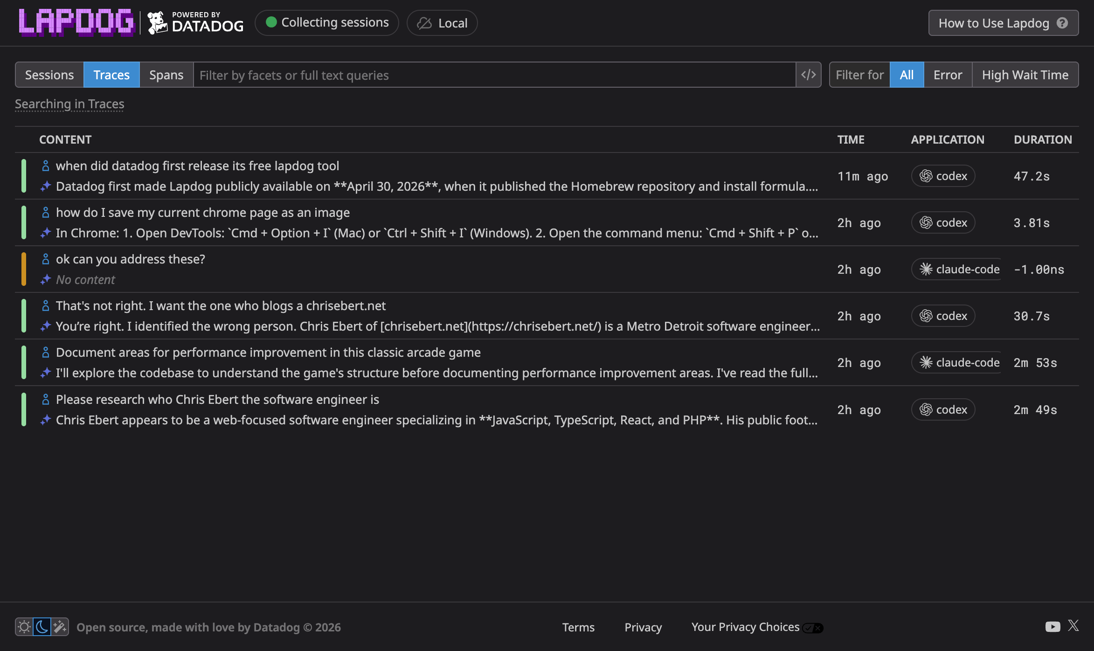This screenshot has width=1094, height=651.
Task: Click the 3.81s duration value
Action: pos(1032,223)
